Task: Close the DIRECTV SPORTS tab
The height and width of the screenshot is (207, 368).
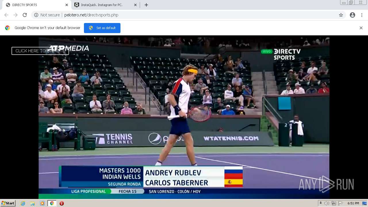Action: 67,5
